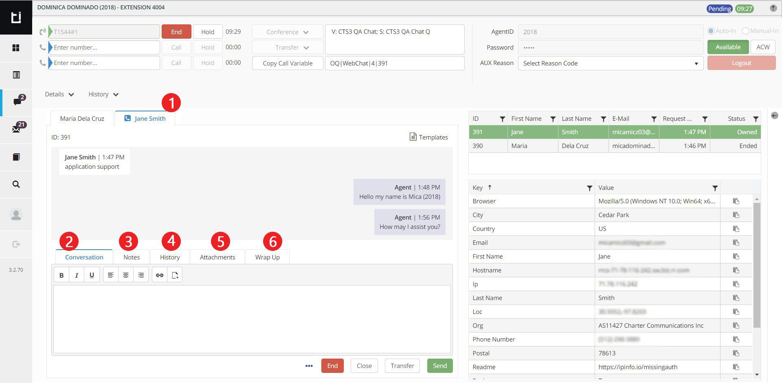
Task: Insert hyperlink using the link icon
Action: click(x=160, y=275)
